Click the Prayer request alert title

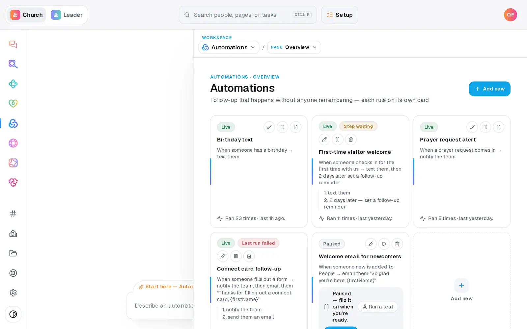point(448,139)
